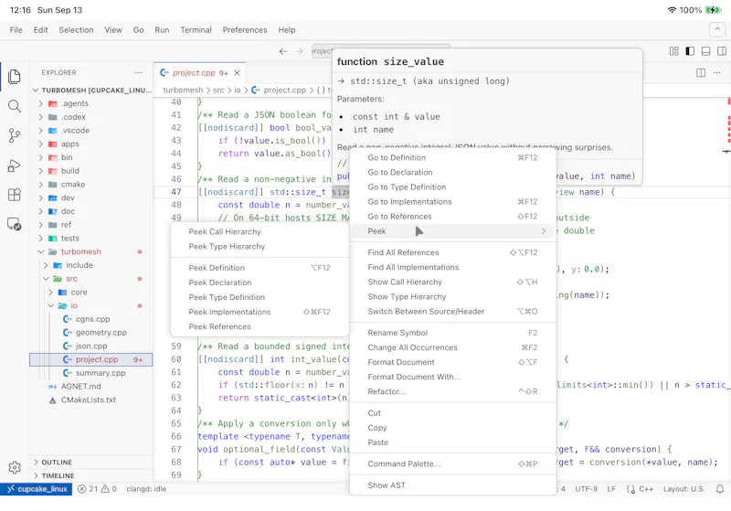The width and height of the screenshot is (731, 511).
Task: Change the UTF-8 file encoding
Action: click(x=586, y=489)
